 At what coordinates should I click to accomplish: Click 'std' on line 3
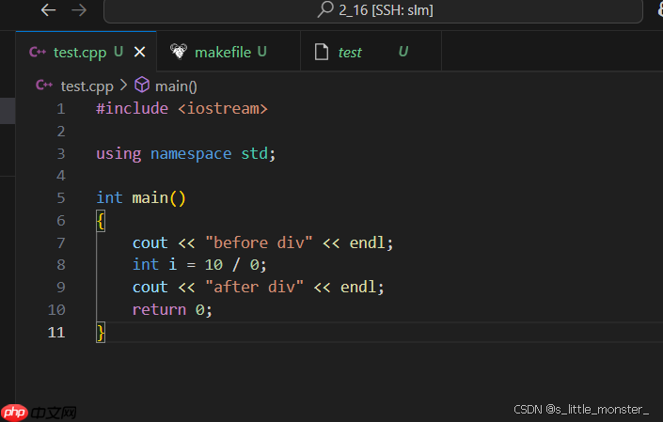coord(255,154)
